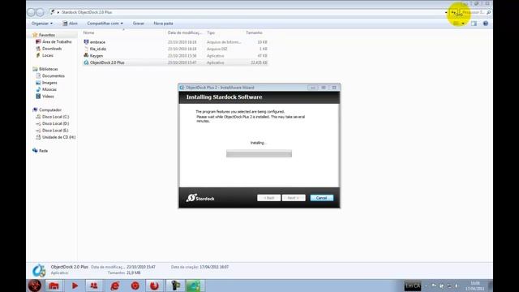
Task: Sort by Data de modificação column header
Action: pyautogui.click(x=185, y=32)
